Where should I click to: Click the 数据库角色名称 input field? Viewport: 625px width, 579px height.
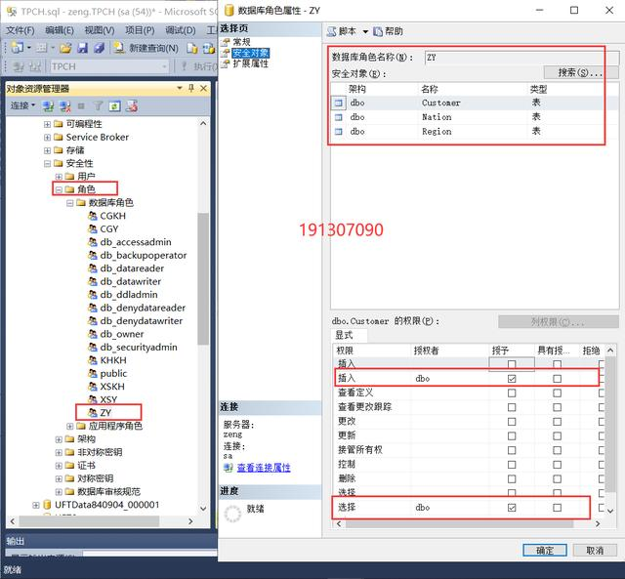pyautogui.click(x=521, y=58)
